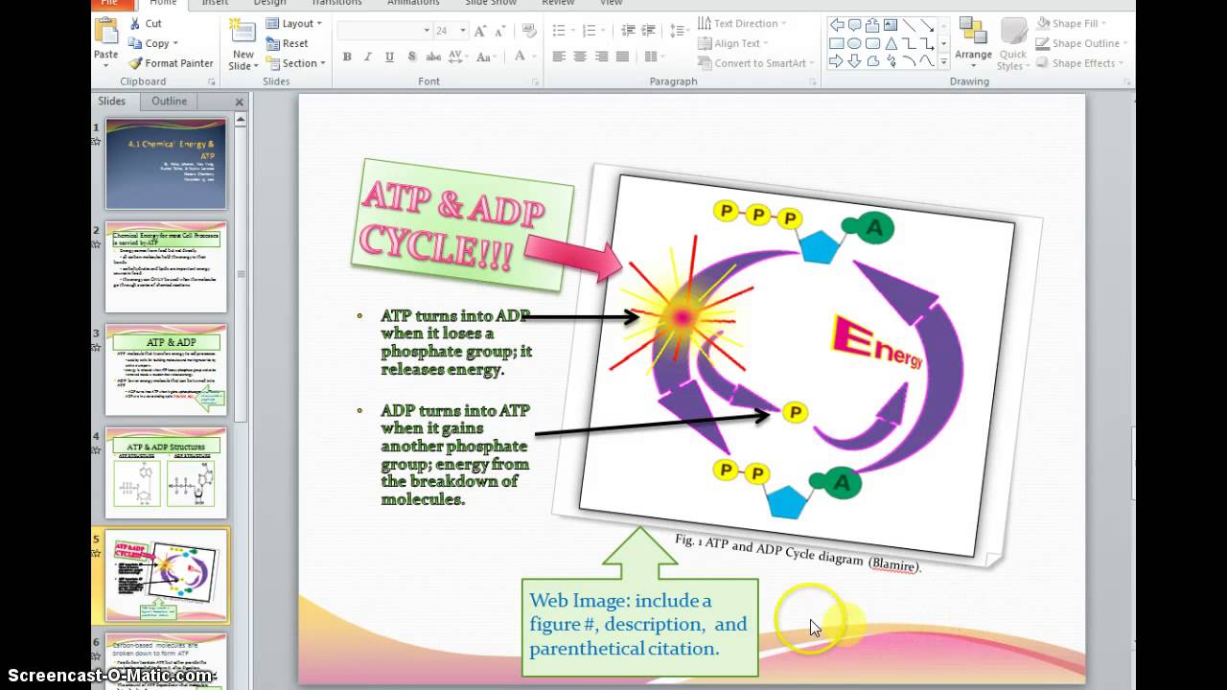Select the Right Arrow shape in the gallery

836,61
